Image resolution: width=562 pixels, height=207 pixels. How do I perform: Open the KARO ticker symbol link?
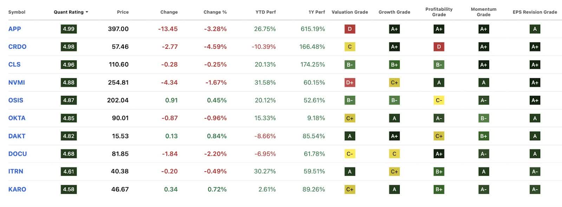pos(17,189)
